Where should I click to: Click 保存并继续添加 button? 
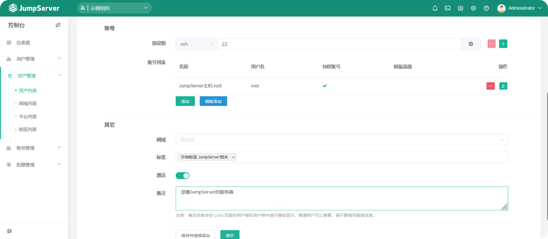195,235
